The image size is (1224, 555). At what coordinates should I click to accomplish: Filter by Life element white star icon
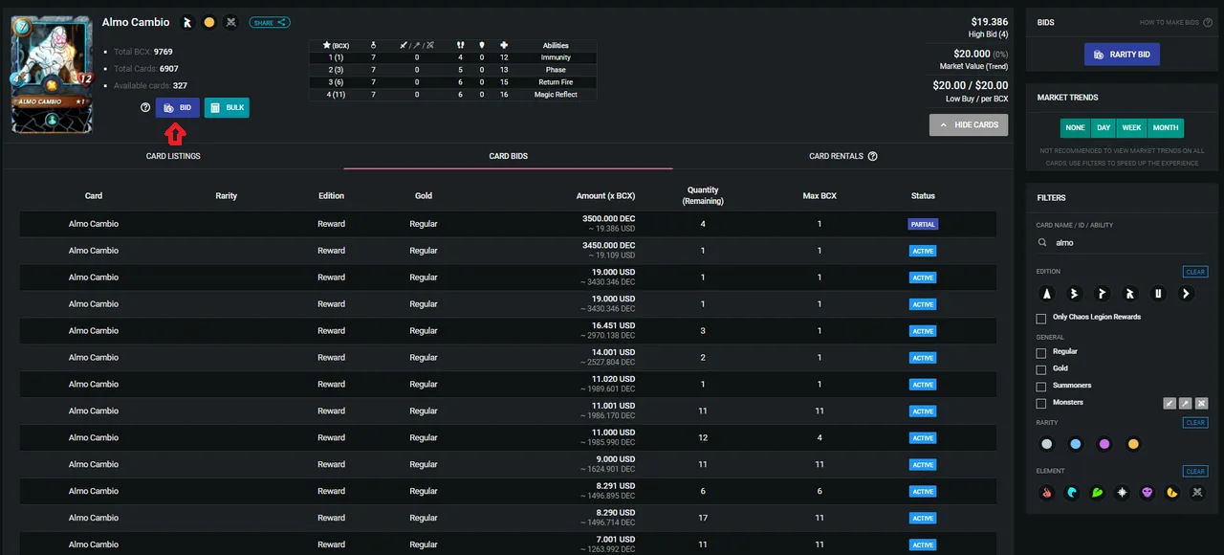point(1122,493)
